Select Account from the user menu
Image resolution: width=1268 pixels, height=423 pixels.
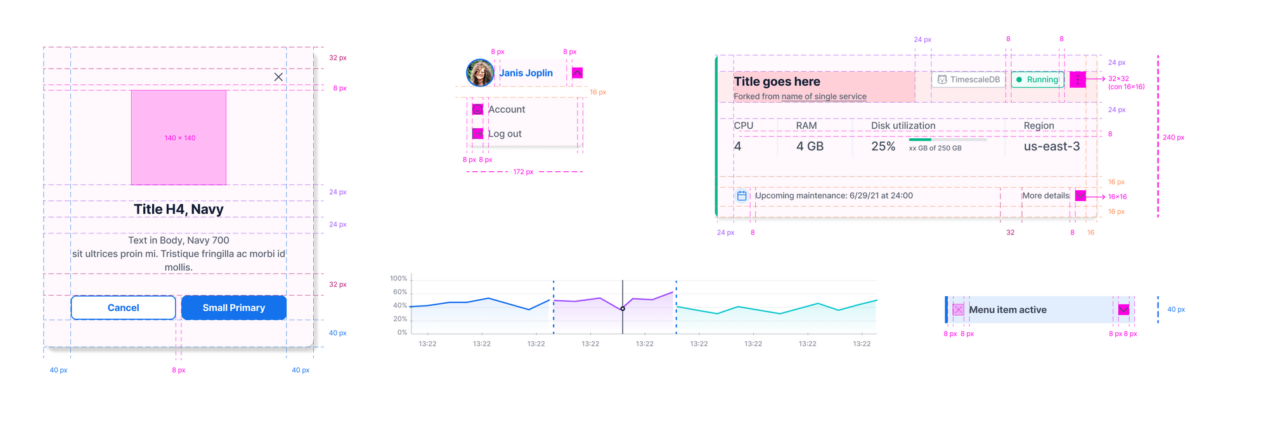[507, 110]
